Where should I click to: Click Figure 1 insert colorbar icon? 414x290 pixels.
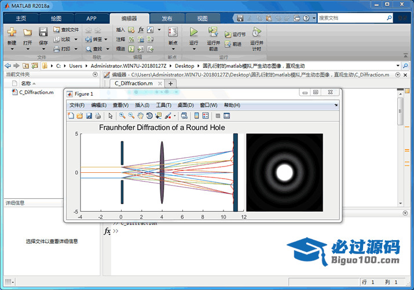pos(196,116)
